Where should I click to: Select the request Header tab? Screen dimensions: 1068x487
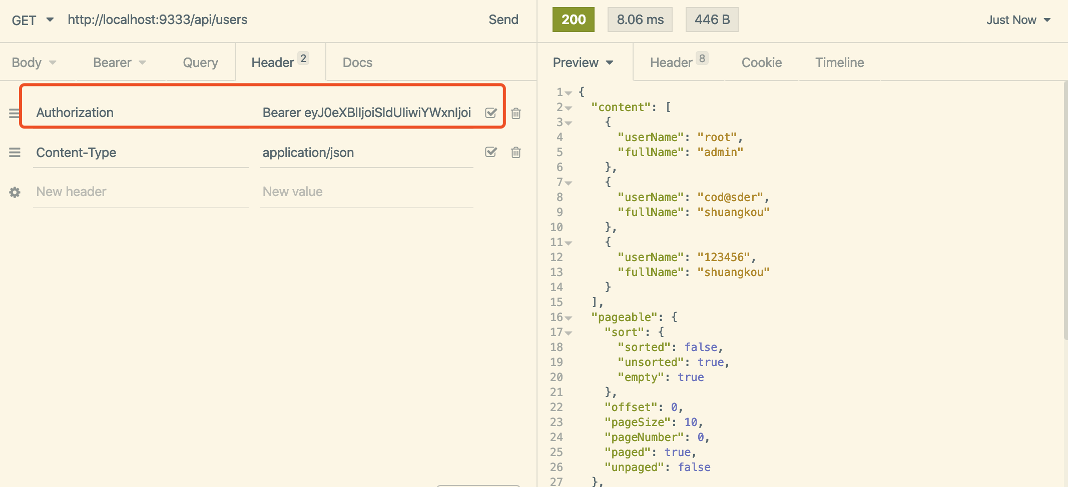click(280, 62)
